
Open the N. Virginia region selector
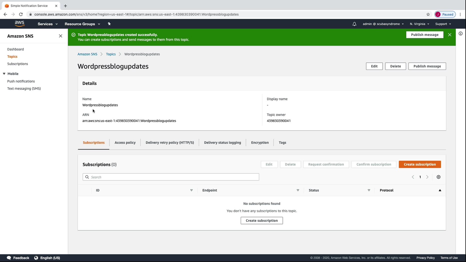tap(419, 24)
